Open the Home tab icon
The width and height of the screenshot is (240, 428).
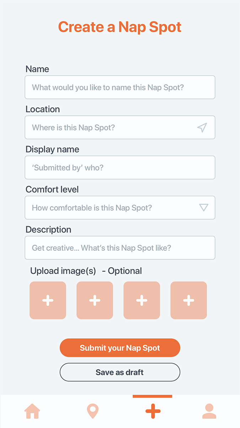(x=32, y=411)
